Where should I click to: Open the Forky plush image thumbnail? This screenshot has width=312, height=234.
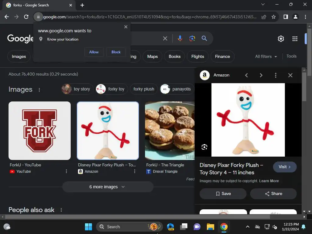coord(108,131)
